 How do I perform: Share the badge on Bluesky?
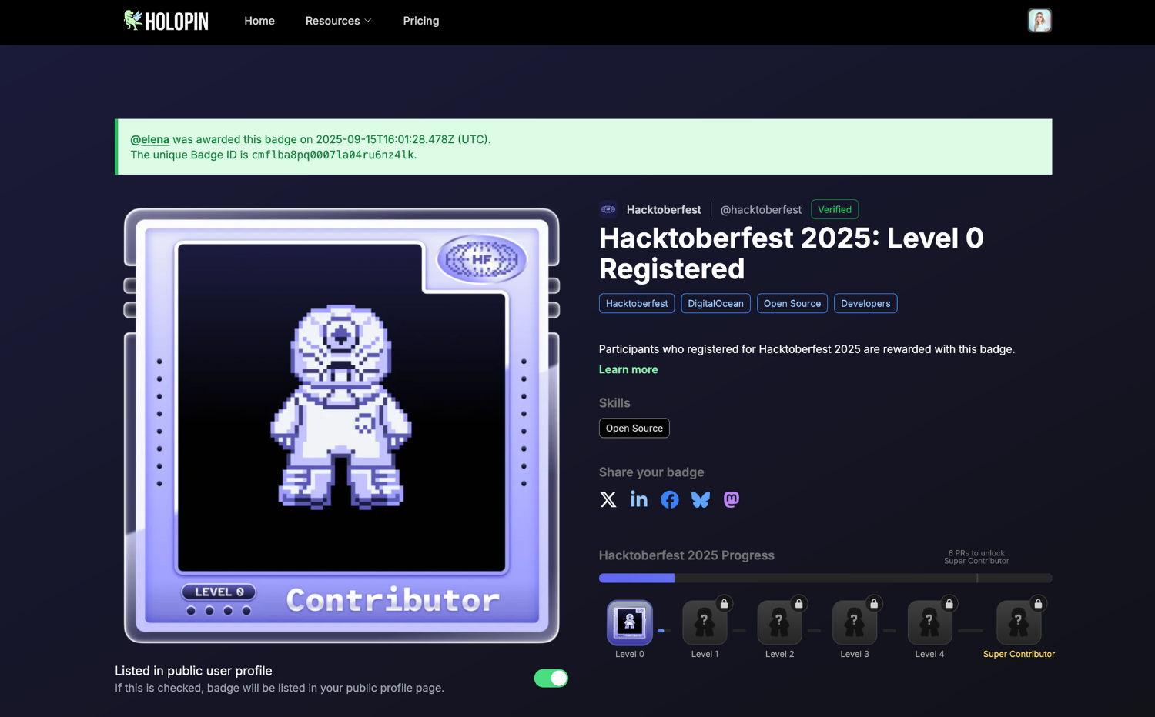click(x=700, y=499)
